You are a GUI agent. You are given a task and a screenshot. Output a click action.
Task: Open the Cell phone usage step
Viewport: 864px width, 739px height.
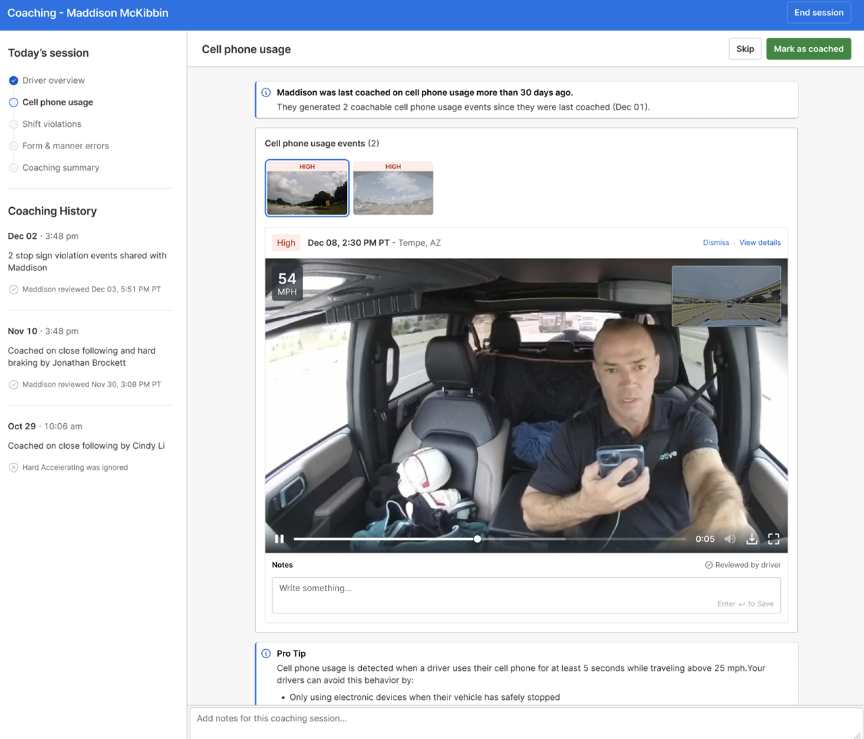click(x=57, y=103)
